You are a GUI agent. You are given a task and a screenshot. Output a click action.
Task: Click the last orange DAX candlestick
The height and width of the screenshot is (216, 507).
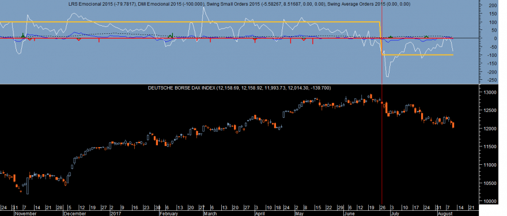click(453, 125)
